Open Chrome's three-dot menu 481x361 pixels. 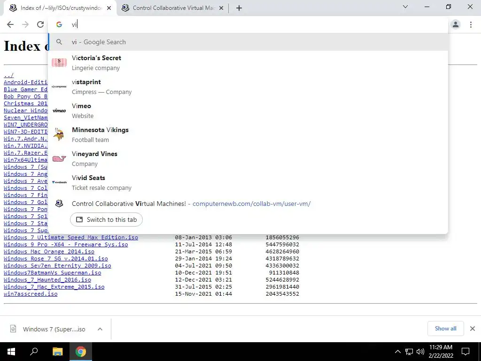click(x=471, y=24)
